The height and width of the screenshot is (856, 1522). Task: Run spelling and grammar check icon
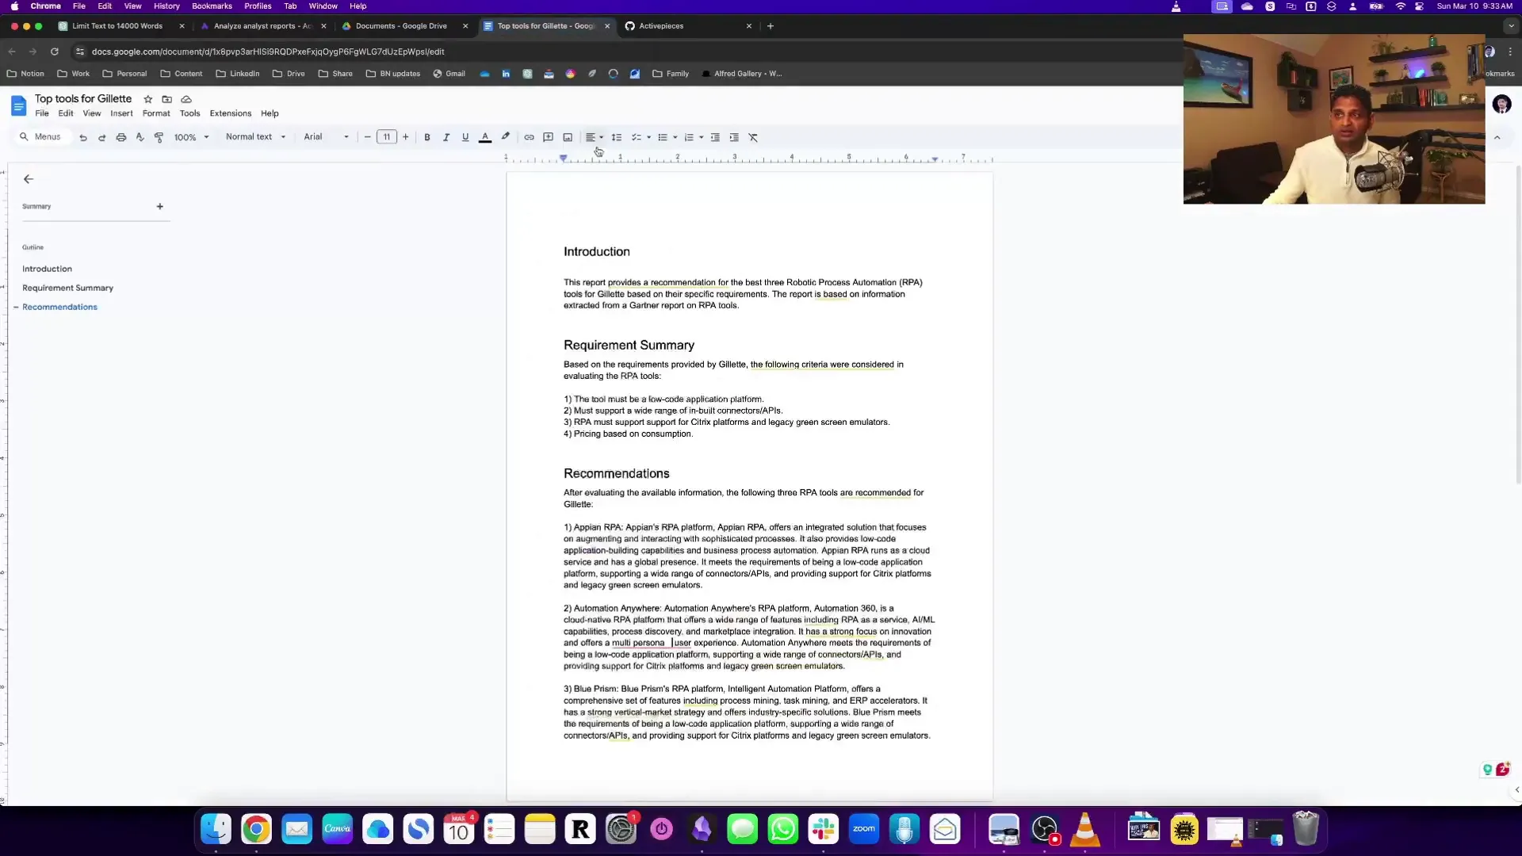(x=140, y=137)
